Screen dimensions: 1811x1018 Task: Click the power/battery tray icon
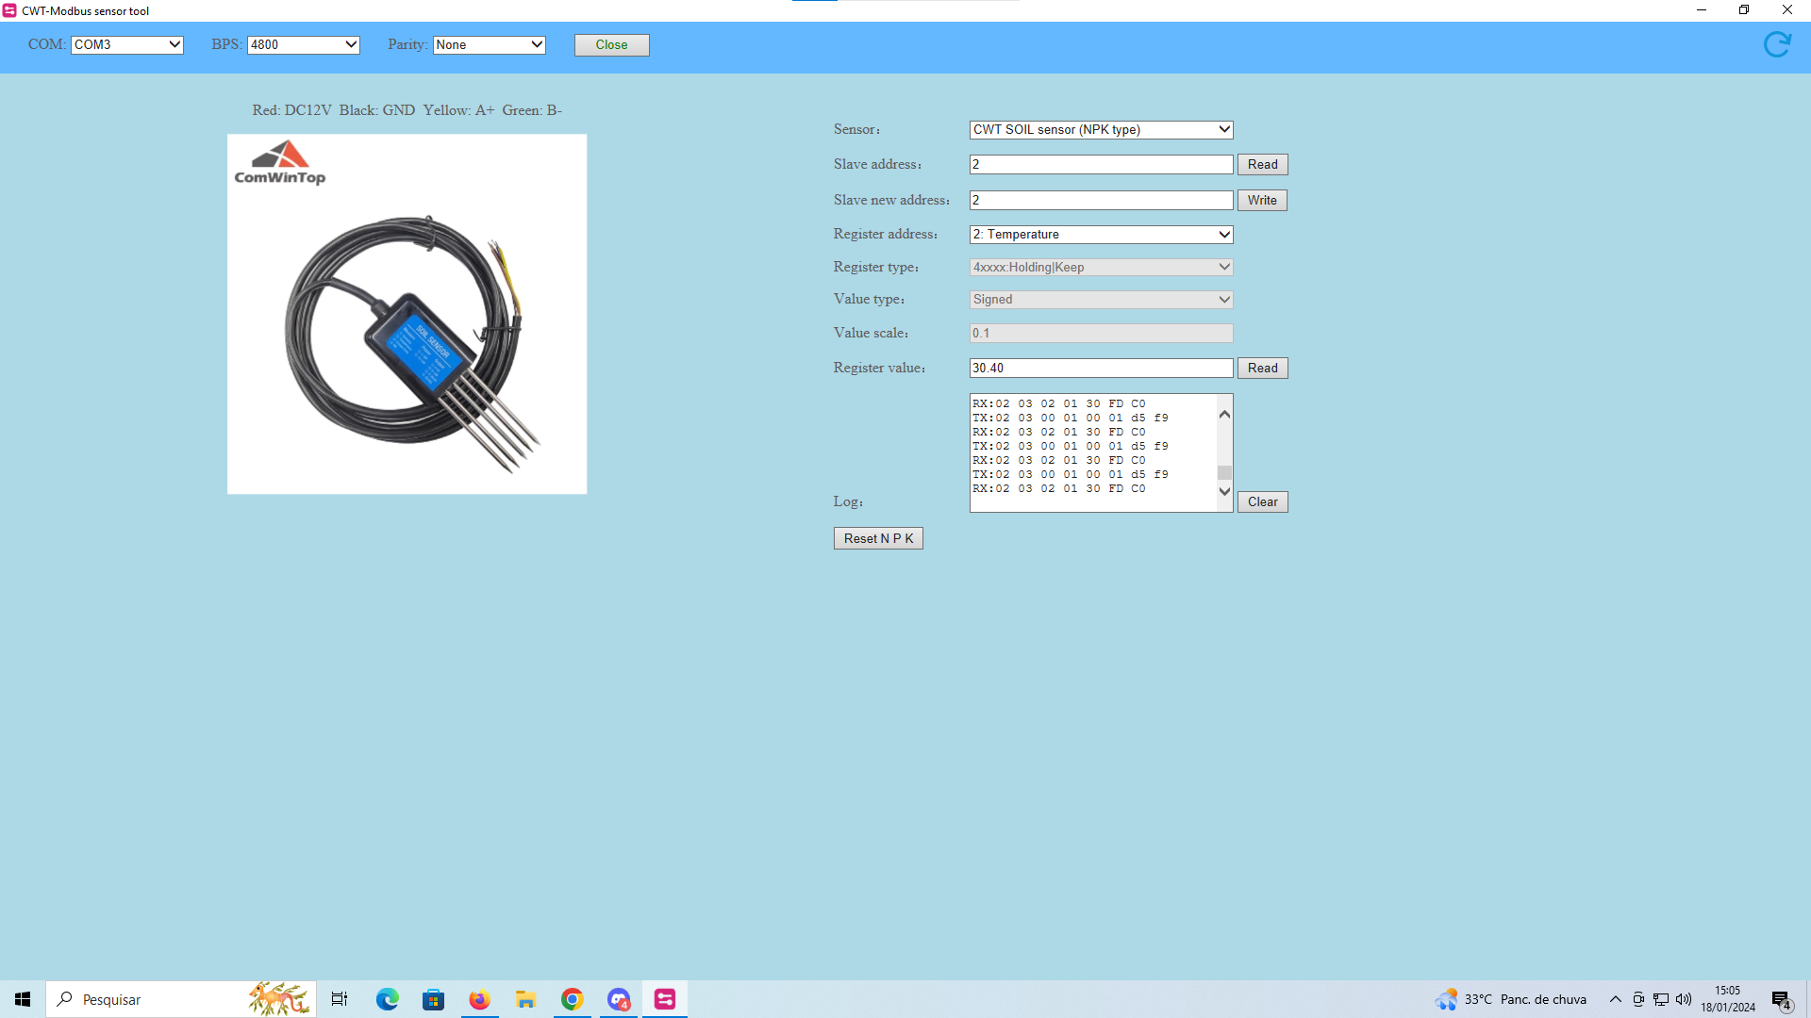click(x=1638, y=999)
